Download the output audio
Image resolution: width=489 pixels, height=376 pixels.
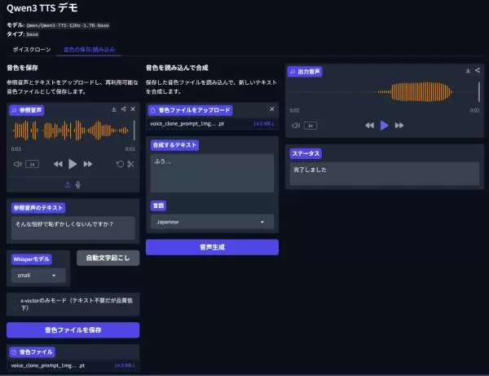(468, 70)
